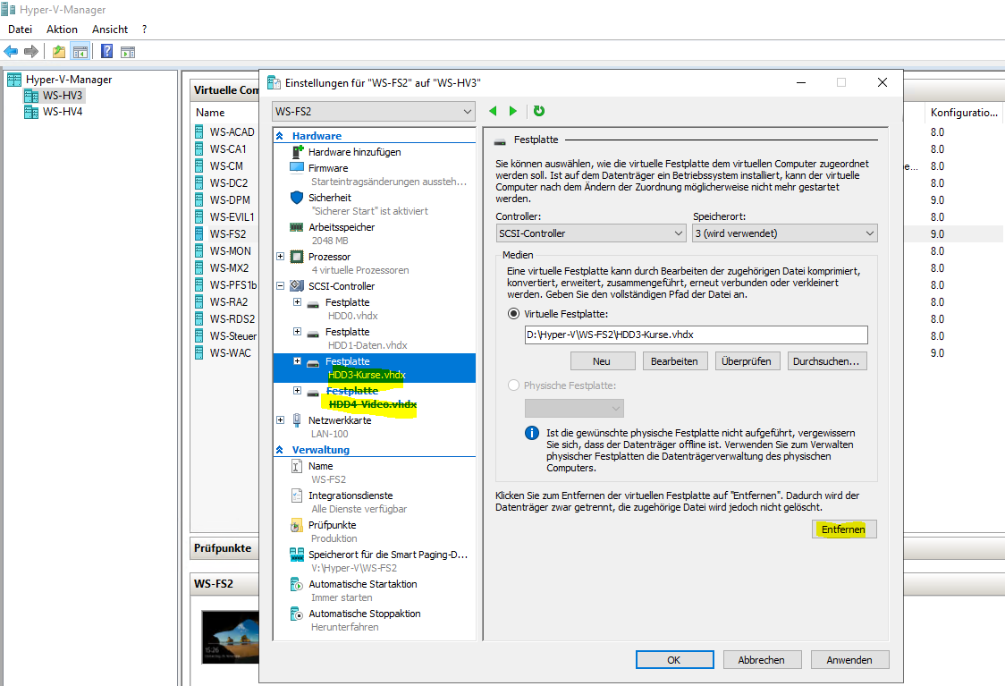Toggle the console tree toolbar icon
This screenshot has height=686, width=1005.
coord(80,51)
